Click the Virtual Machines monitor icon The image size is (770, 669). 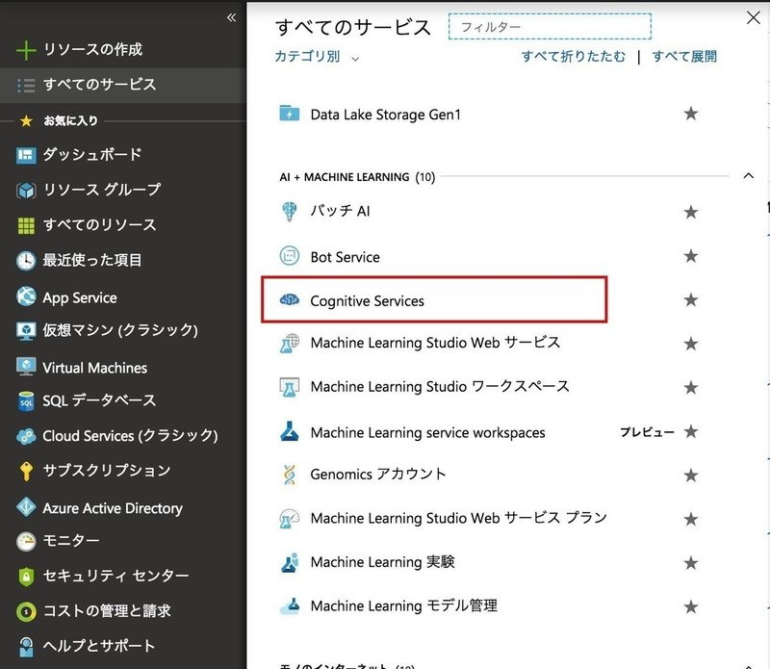point(26,367)
